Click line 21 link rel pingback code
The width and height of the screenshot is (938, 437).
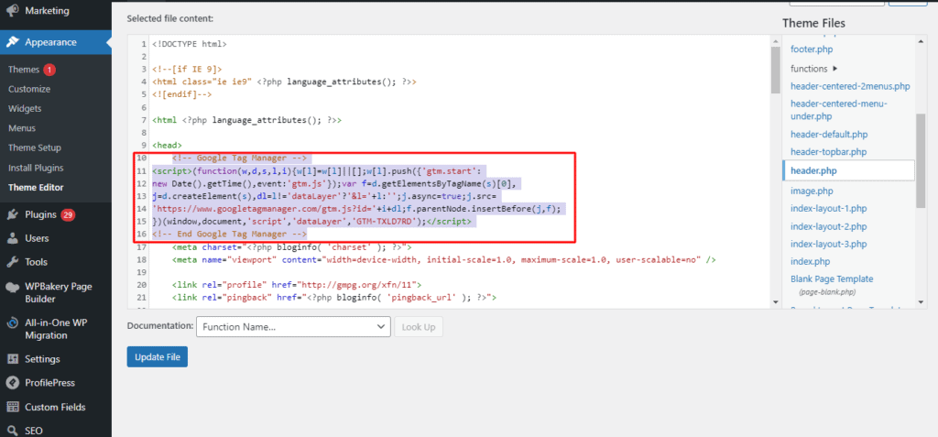335,298
